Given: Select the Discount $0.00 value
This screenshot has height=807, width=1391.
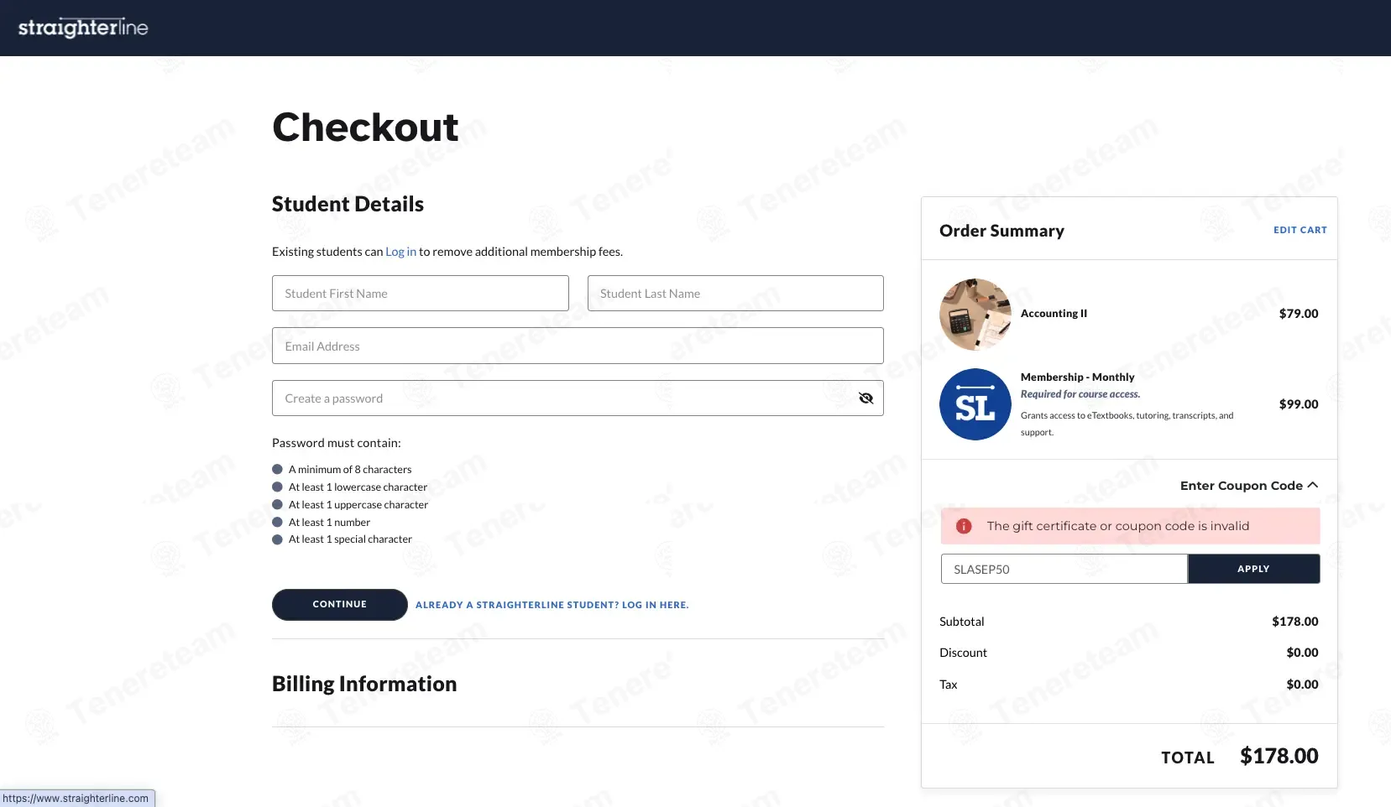Looking at the screenshot, I should tap(1302, 653).
